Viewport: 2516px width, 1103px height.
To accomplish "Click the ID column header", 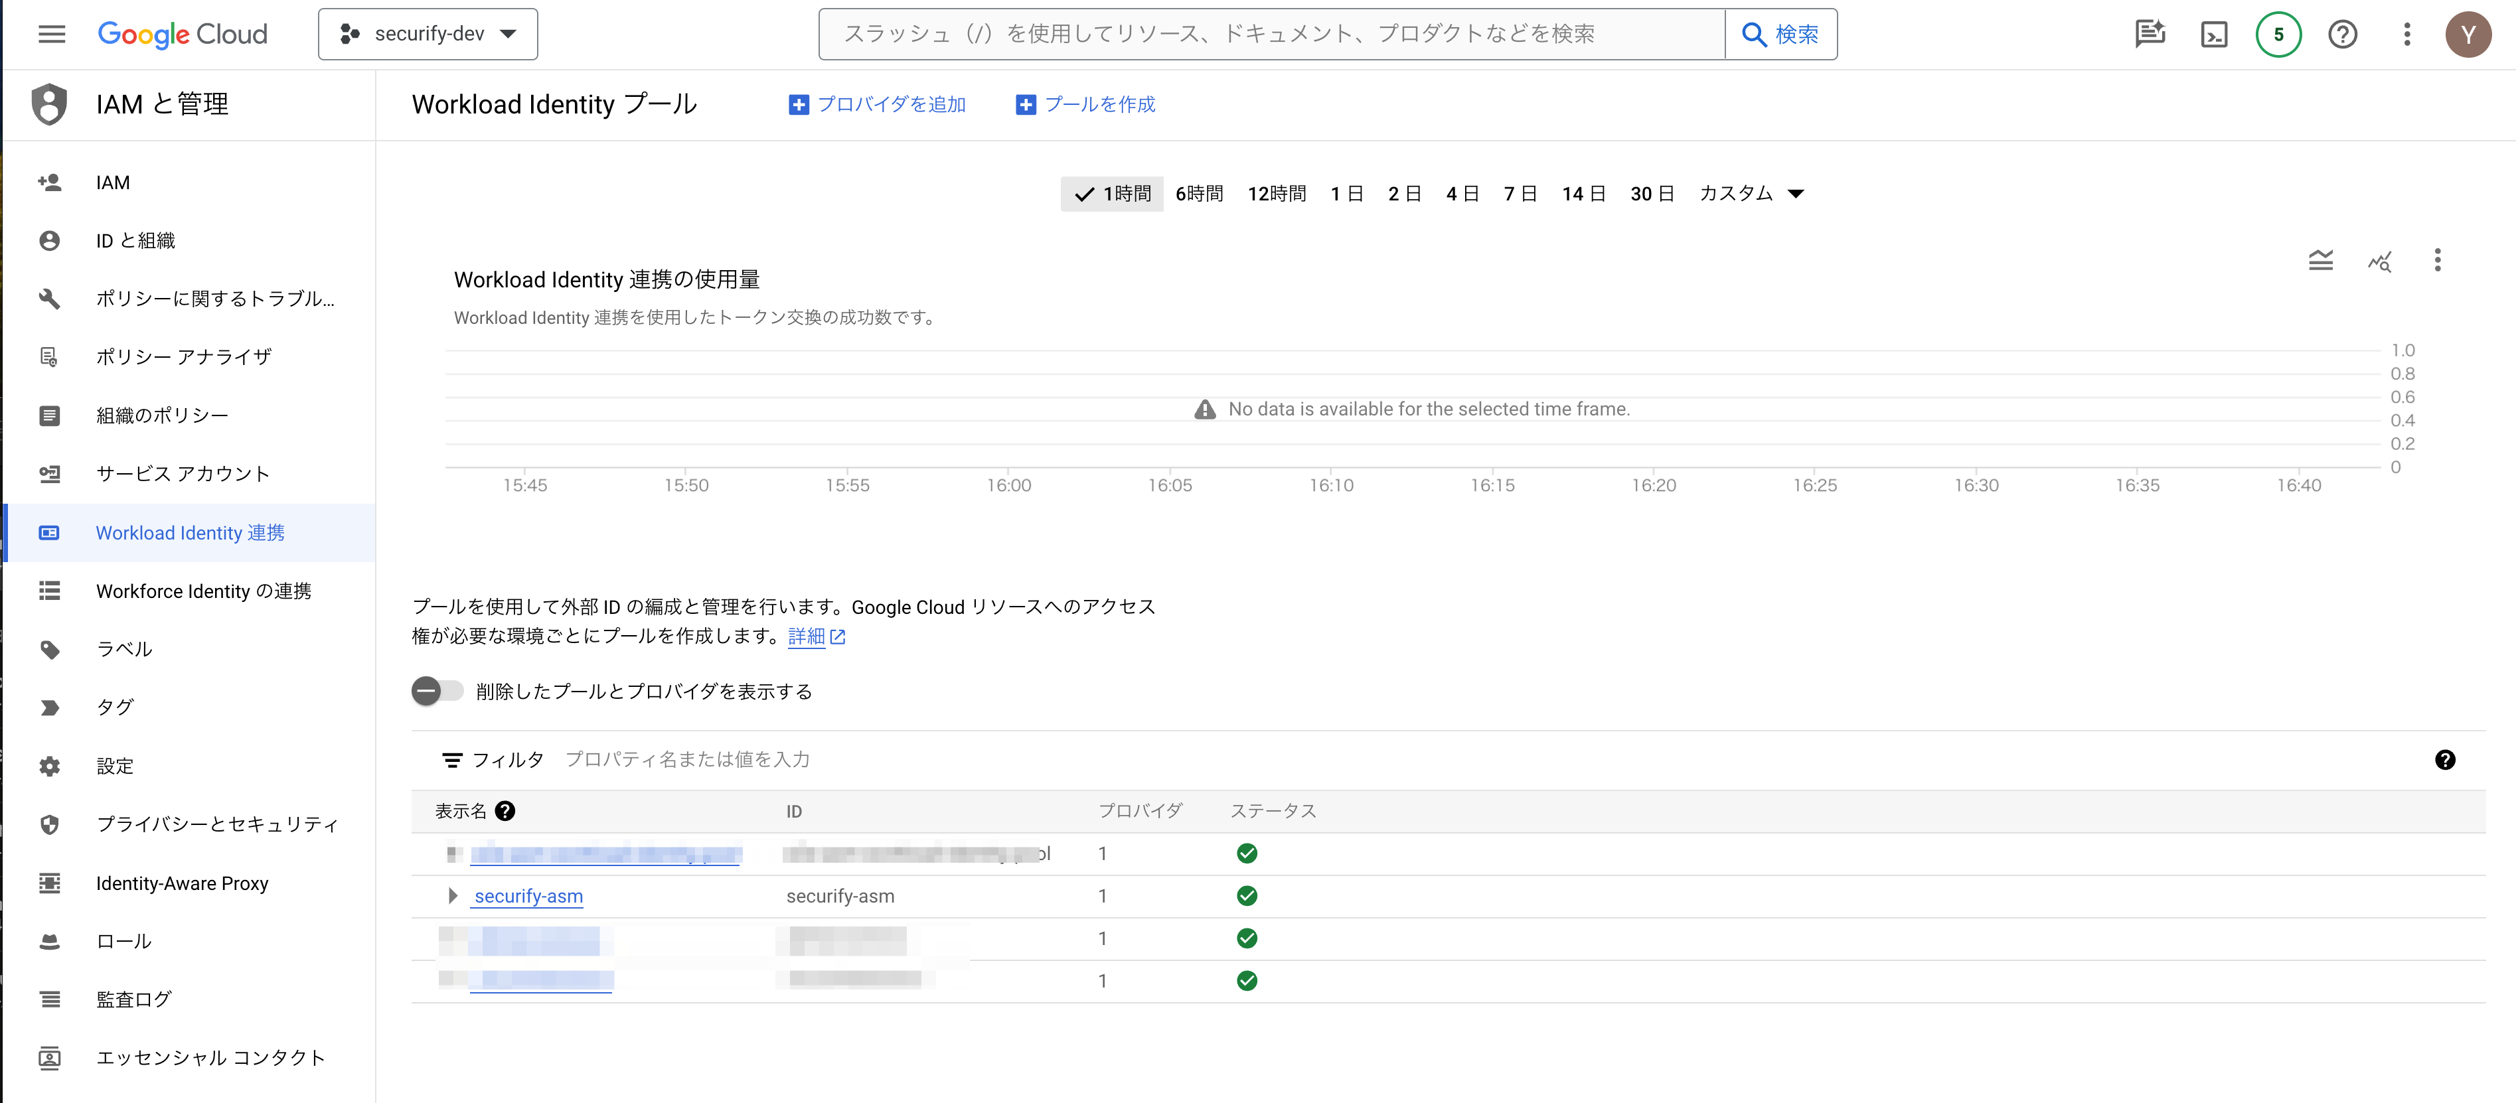I will point(794,812).
